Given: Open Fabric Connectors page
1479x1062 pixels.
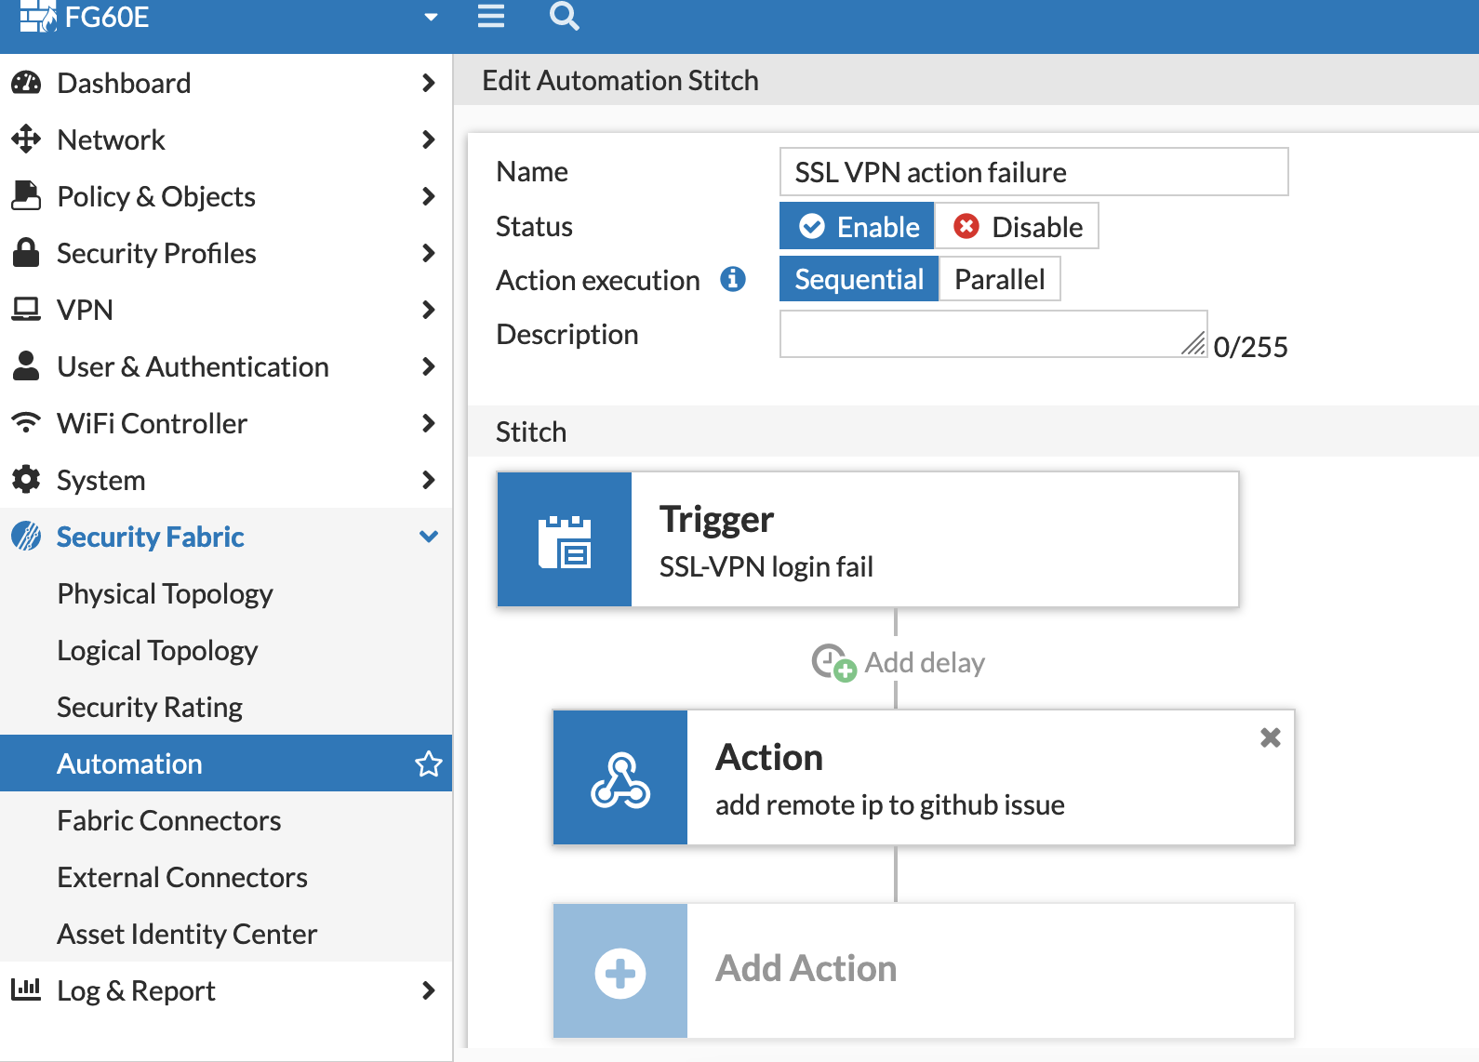Looking at the screenshot, I should click(x=168, y=821).
